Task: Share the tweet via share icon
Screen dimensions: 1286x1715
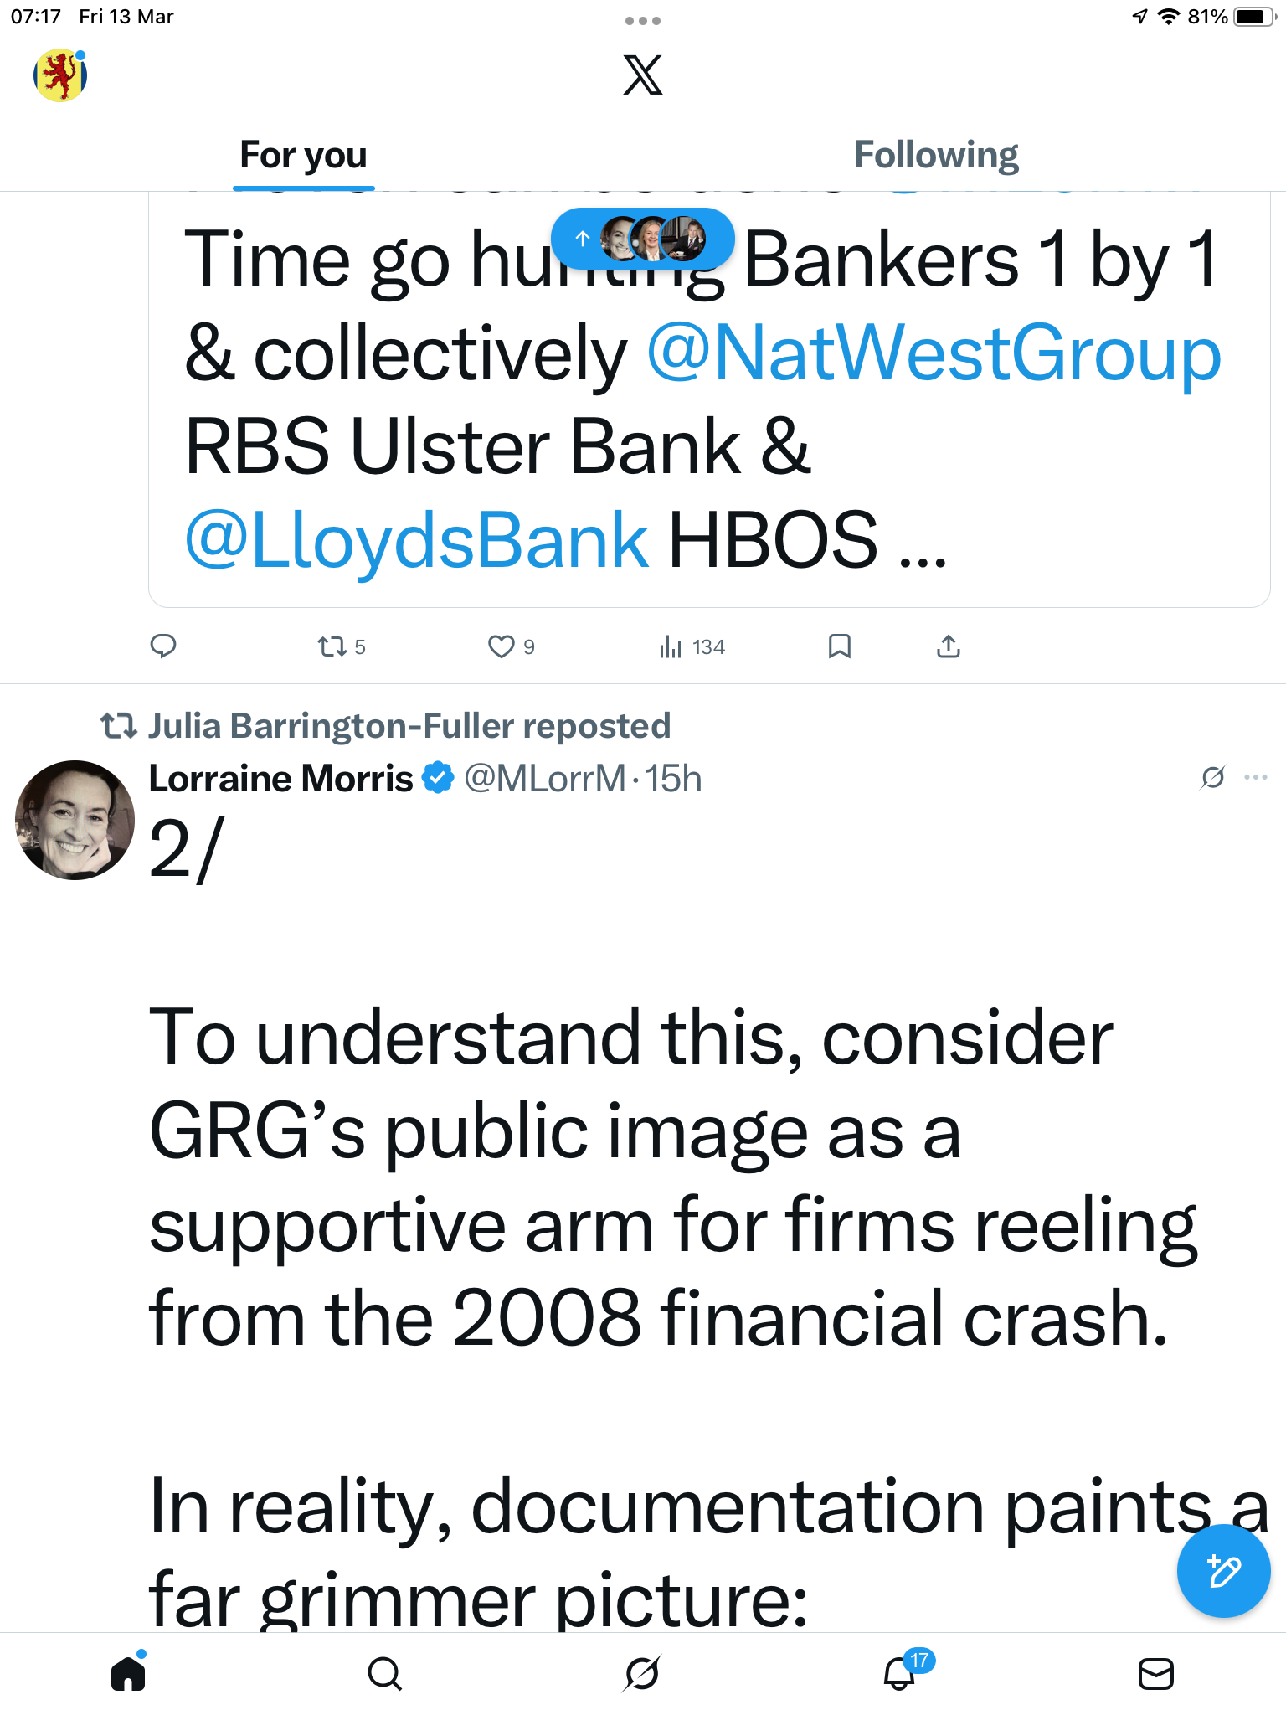Action: tap(948, 646)
